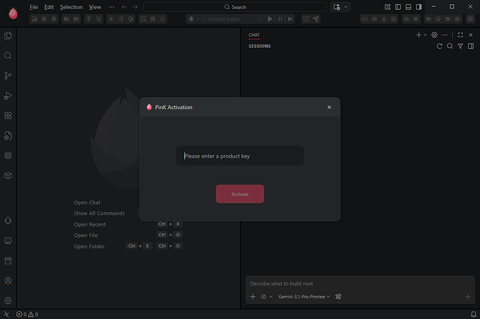Refresh the chat Sessions list
This screenshot has width=480, height=319.
click(x=439, y=46)
